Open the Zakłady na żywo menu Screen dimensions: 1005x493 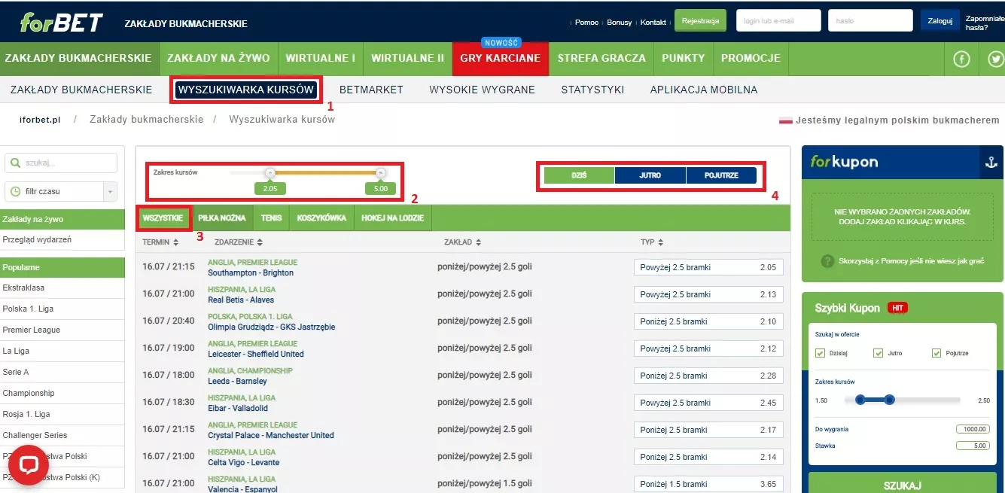click(219, 58)
